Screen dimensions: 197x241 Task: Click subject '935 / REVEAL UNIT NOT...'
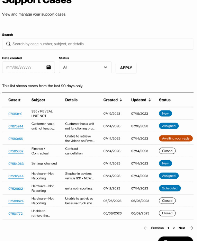click(x=42, y=114)
